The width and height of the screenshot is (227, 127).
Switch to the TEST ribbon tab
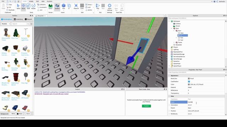(38, 1)
